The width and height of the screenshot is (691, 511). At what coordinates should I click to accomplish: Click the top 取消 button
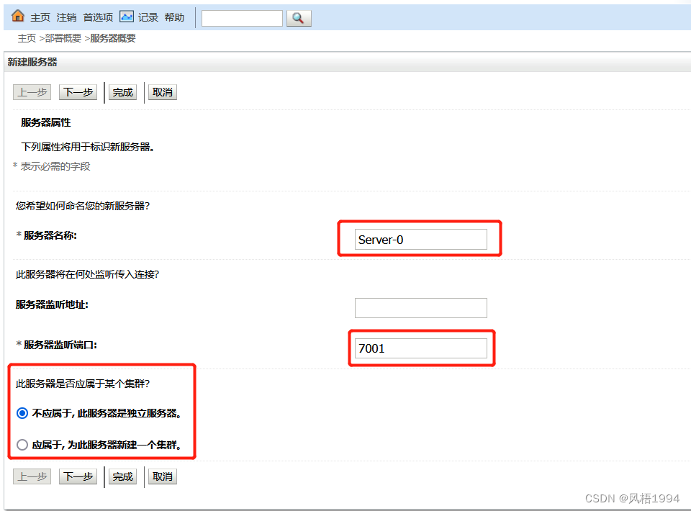[162, 93]
